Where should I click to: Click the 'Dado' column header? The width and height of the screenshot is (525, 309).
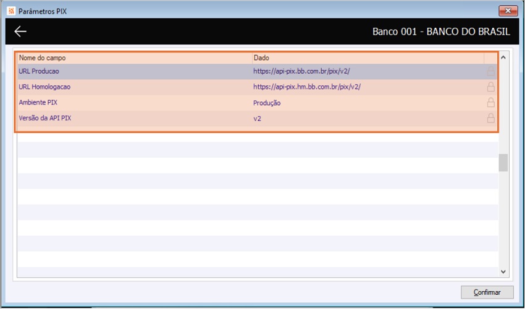(x=368, y=58)
